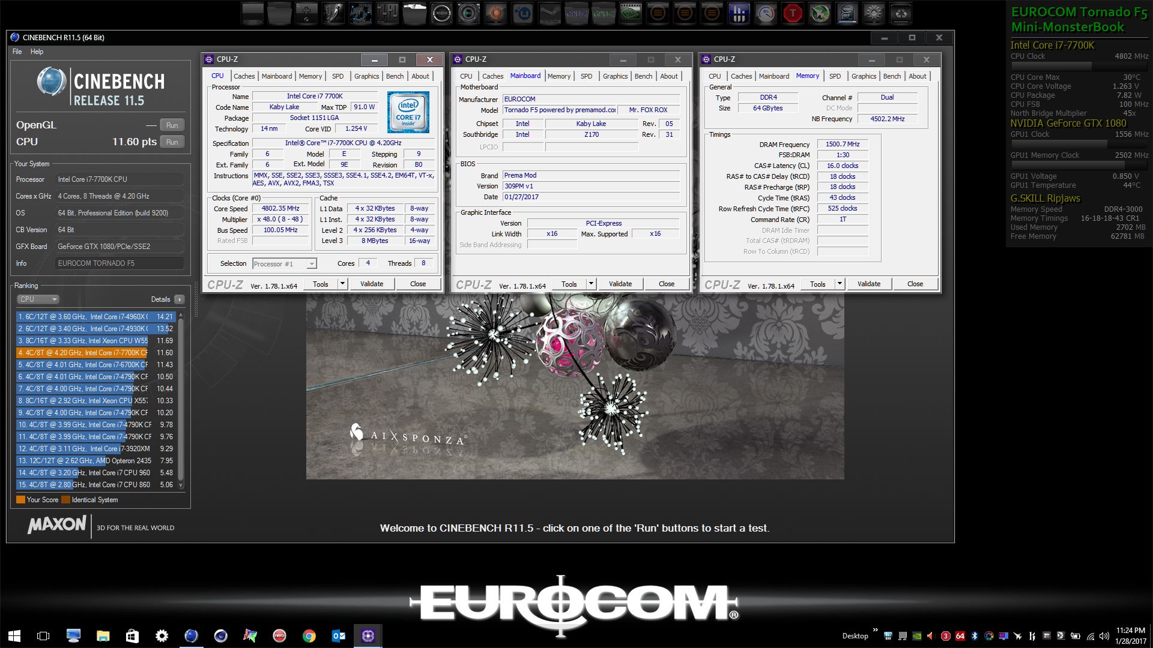Open SPD tab in the Mainboard CPU-Z window
The width and height of the screenshot is (1153, 648).
pos(586,76)
